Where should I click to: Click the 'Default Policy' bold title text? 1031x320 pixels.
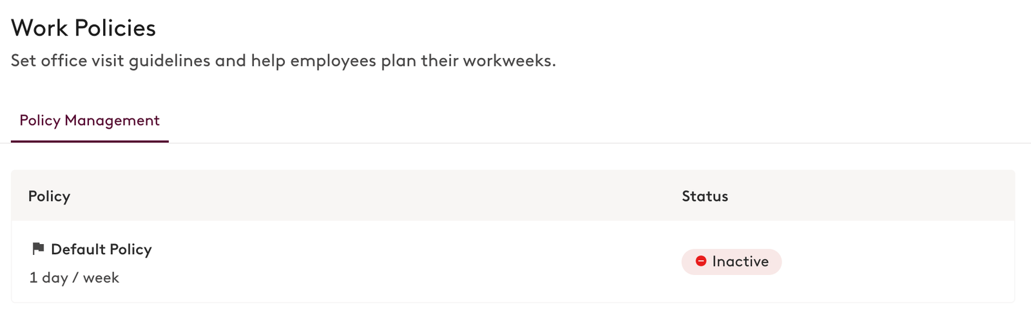coord(101,249)
